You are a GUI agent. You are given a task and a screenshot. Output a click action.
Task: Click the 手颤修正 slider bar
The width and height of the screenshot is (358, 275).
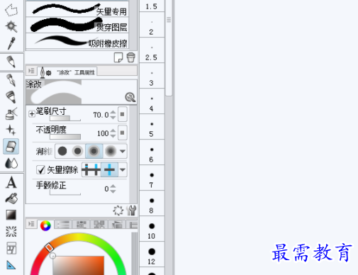[x=65, y=193]
